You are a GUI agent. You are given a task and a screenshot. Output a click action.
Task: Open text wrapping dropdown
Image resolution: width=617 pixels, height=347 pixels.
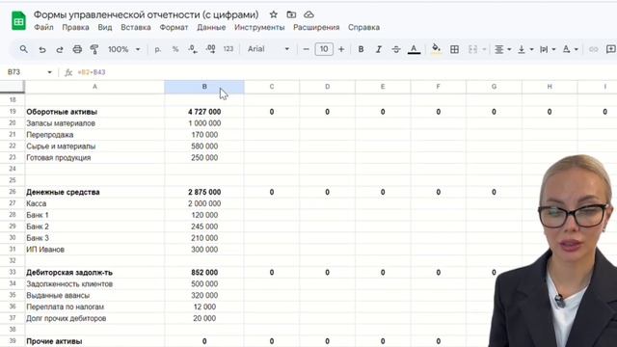(x=548, y=49)
